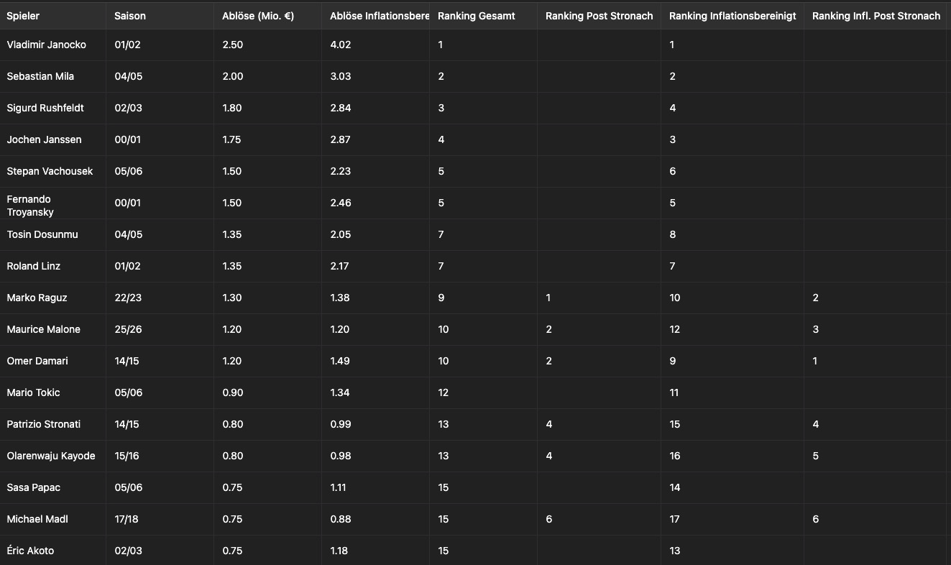Click the 0.88 inflation-adjusted value
Image resolution: width=951 pixels, height=565 pixels.
point(340,519)
